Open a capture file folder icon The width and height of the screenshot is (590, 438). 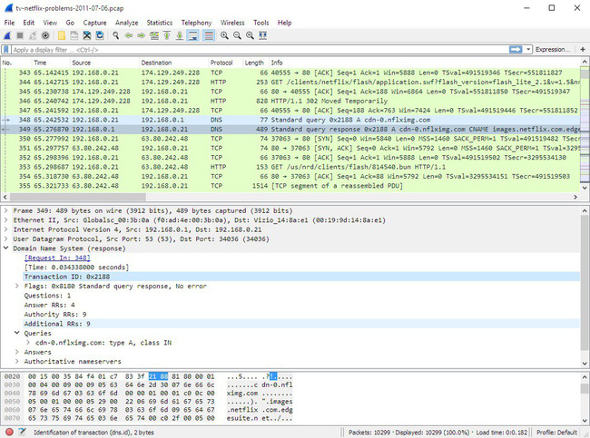(62, 35)
